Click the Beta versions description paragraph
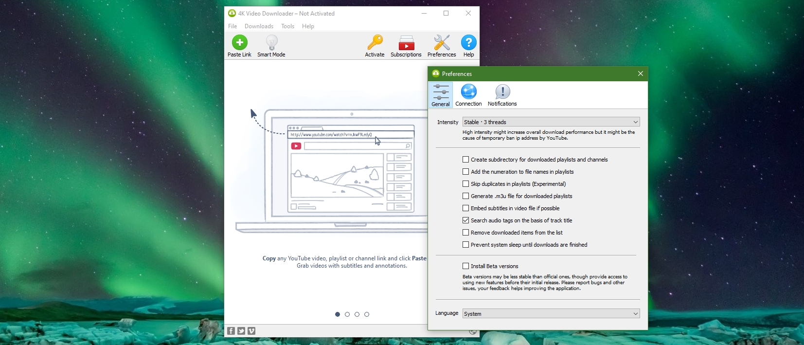 pos(545,283)
